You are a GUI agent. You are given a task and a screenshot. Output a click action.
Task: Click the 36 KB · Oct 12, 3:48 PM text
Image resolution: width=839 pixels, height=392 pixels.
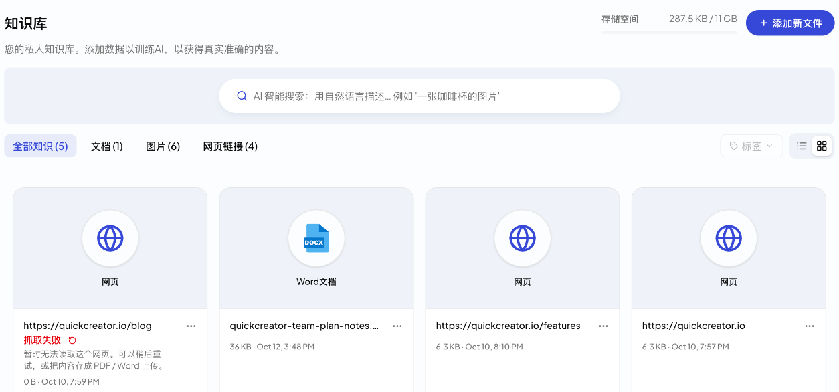click(x=272, y=347)
